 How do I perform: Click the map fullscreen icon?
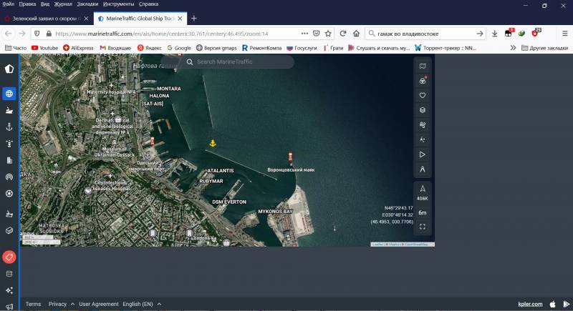[423, 227]
